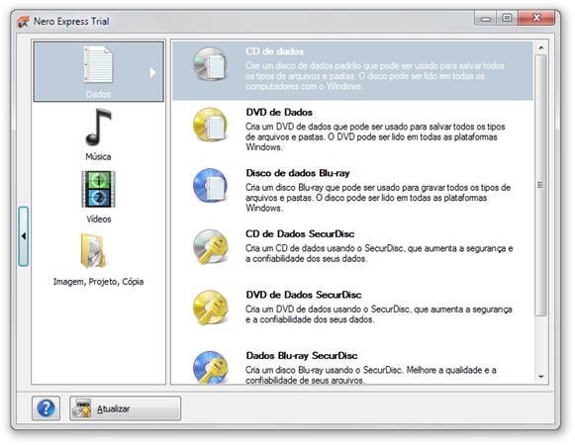The height and width of the screenshot is (445, 575).
Task: Click the Nero update icon on Atualizar
Action: point(82,408)
